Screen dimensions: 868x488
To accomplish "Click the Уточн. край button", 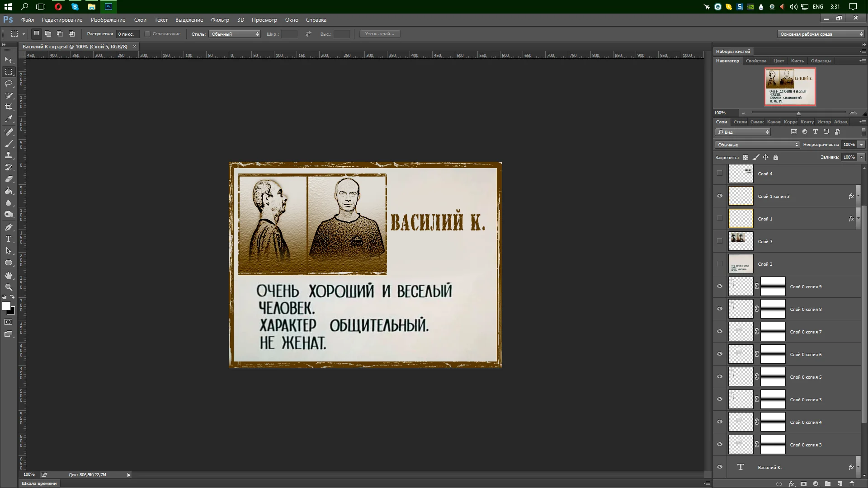I will pyautogui.click(x=379, y=34).
